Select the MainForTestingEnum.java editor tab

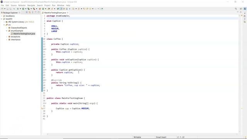coord(55,13)
